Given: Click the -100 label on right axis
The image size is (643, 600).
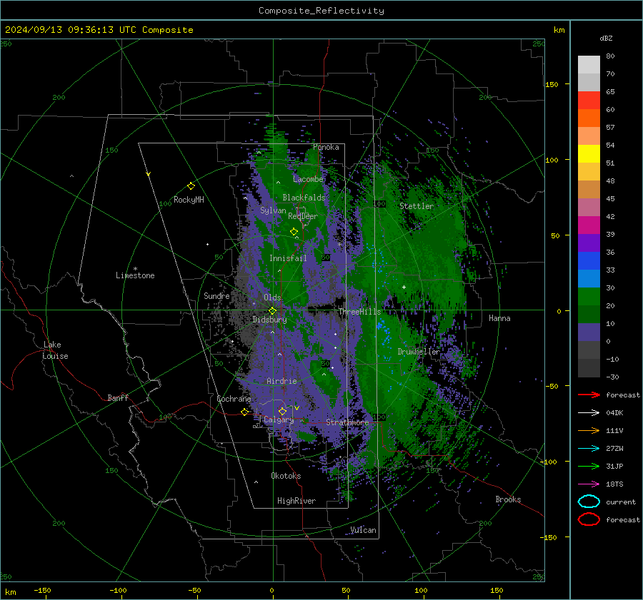Looking at the screenshot, I should pos(549,462).
